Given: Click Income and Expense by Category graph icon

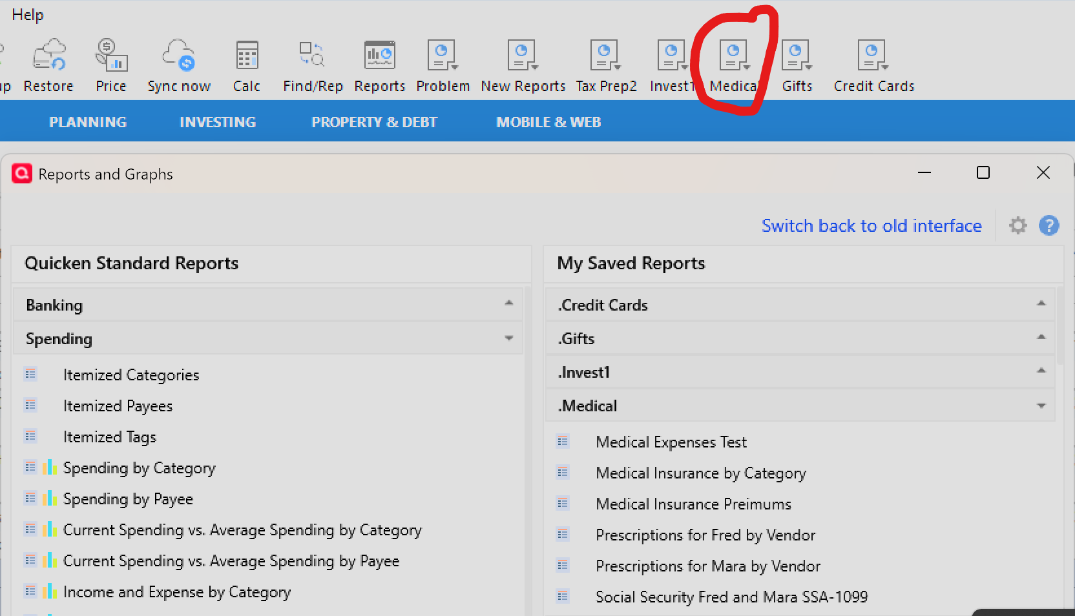Looking at the screenshot, I should pyautogui.click(x=50, y=591).
